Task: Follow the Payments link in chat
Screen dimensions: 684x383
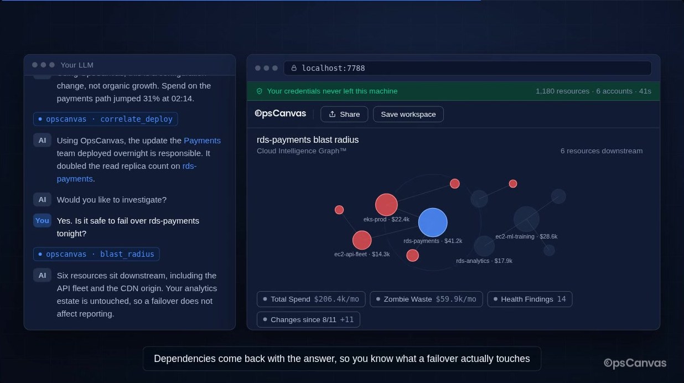Action: pos(202,140)
